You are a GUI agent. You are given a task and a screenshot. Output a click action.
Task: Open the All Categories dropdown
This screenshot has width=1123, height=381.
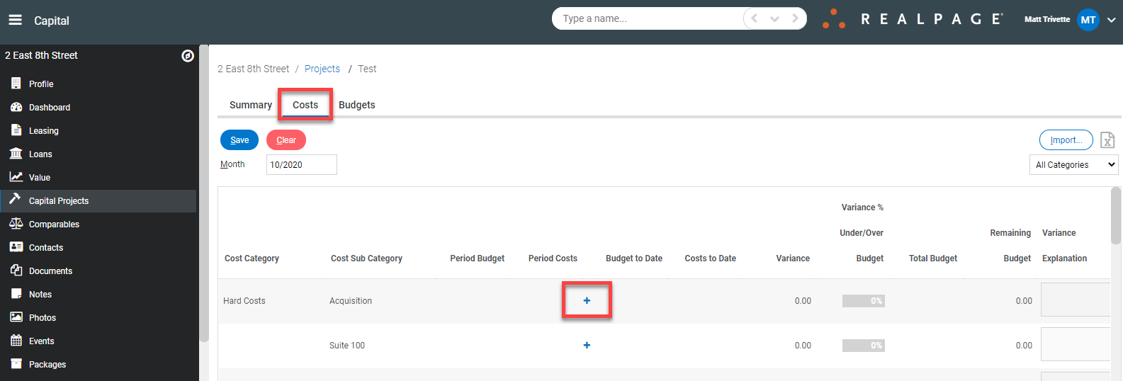pyautogui.click(x=1073, y=164)
